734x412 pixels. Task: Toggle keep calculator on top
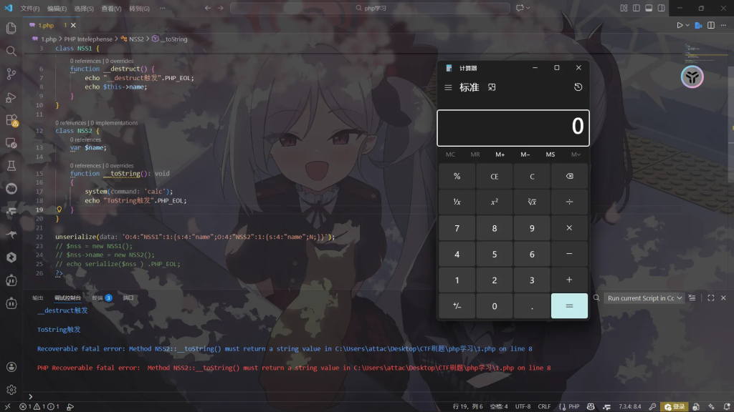click(492, 87)
